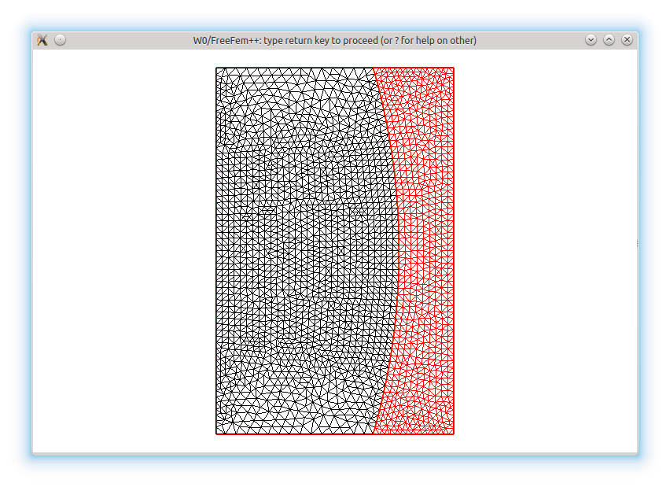The height and width of the screenshot is (487, 670).
Task: Minimize the FreeFem++ window
Action: pos(591,40)
